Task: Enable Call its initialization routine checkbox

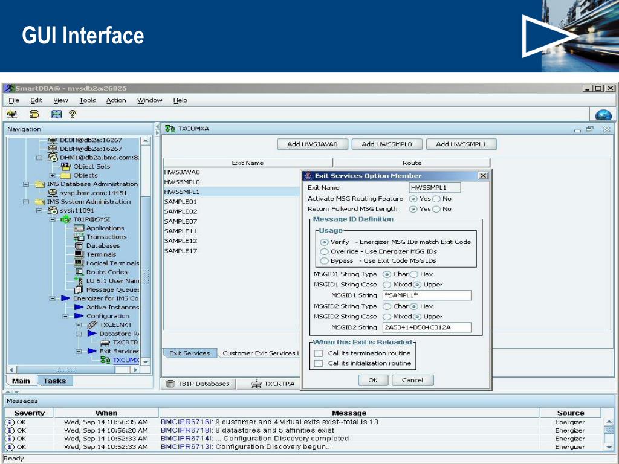Action: tap(319, 363)
